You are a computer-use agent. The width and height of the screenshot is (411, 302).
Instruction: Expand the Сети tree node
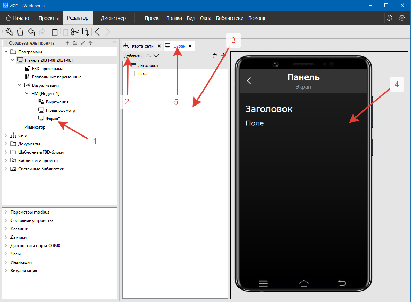[6, 135]
